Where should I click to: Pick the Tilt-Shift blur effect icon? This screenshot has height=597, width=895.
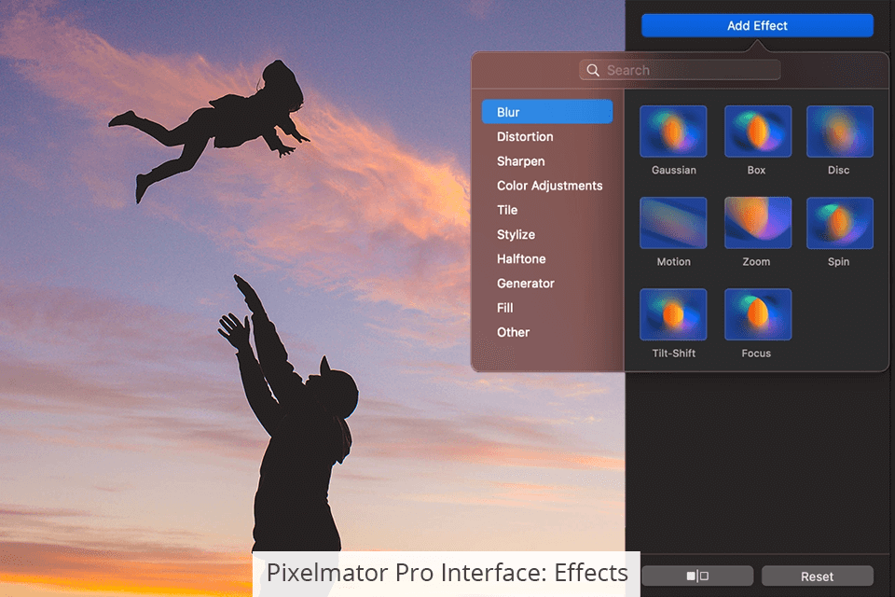(x=673, y=314)
